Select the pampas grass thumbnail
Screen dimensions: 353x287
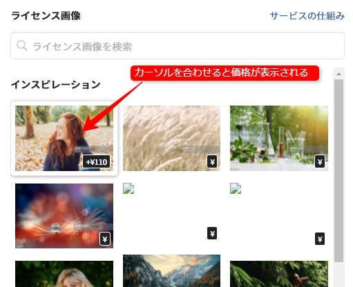pyautogui.click(x=171, y=138)
